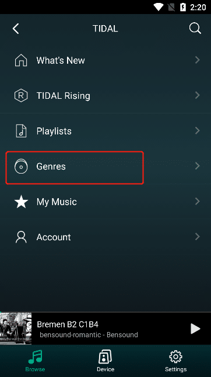Viewport: 211px width, 377px height.
Task: Tap the Playlists music note icon
Action: coord(21,131)
